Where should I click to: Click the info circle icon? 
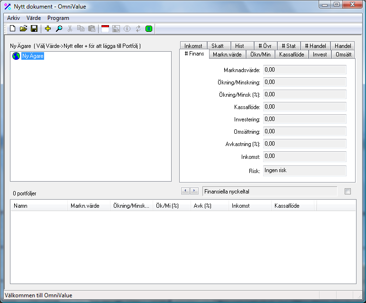[127, 29]
